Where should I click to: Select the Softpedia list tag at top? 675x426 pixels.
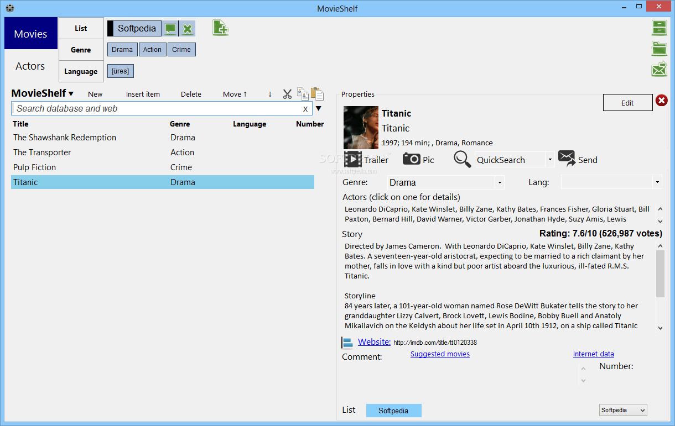[137, 29]
